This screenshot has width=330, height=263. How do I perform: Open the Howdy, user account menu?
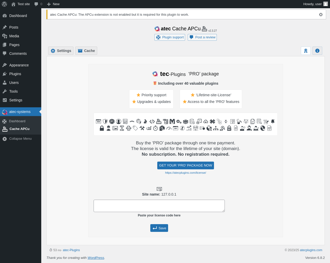pyautogui.click(x=316, y=4)
